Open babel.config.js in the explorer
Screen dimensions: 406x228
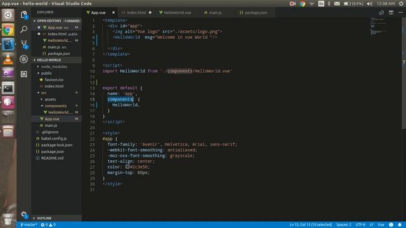click(54, 138)
